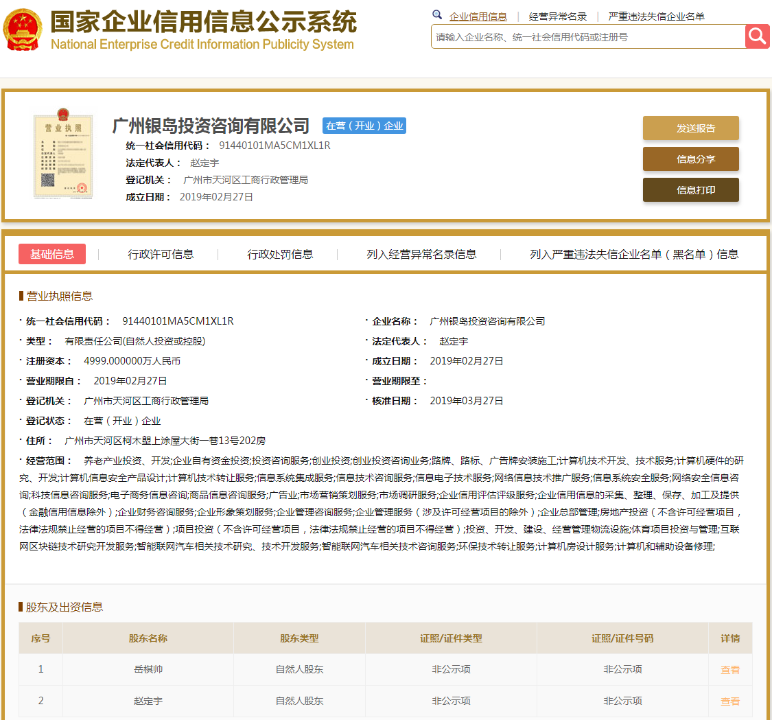Open the 列入严重违法失信企业名单(黑名单)信息 tab
This screenshot has width=772, height=720.
pos(634,254)
